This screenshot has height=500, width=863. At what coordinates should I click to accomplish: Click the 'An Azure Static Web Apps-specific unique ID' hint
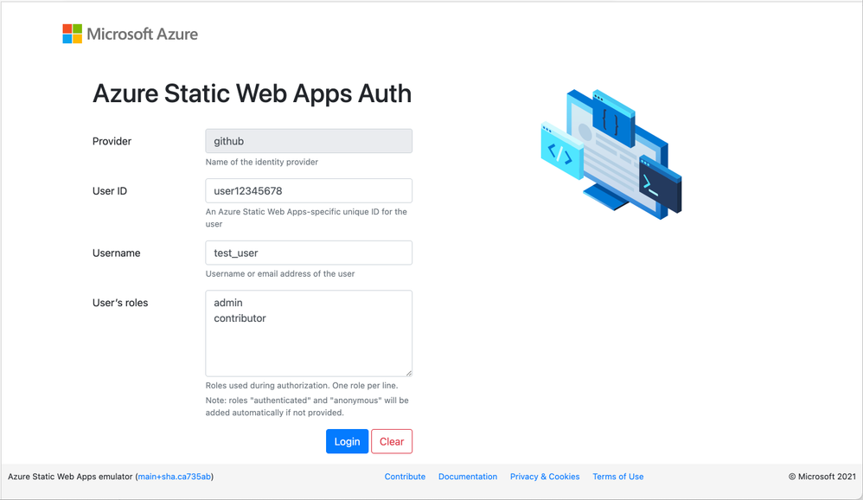click(x=307, y=217)
